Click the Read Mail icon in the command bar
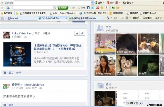 pyautogui.click(x=122, y=18)
